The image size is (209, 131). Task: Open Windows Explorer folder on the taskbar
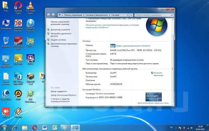point(24,128)
